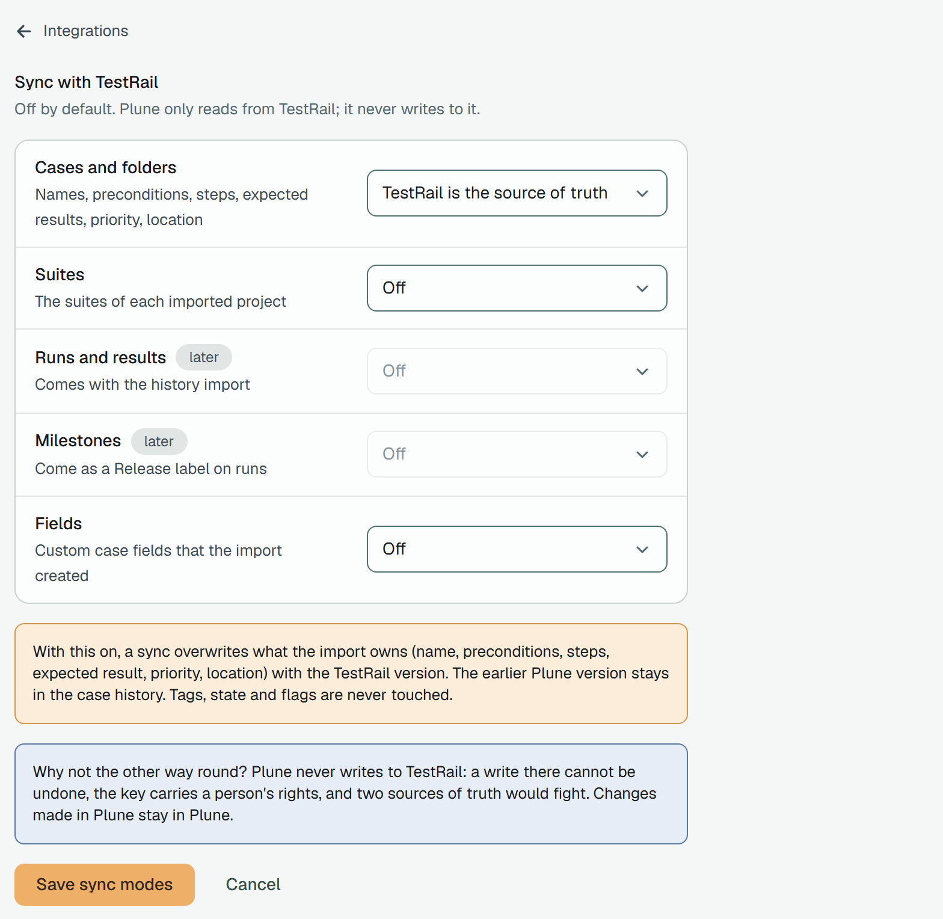Screen dimensions: 943x919
Task: Click the Save sync modes button
Action: 105,885
